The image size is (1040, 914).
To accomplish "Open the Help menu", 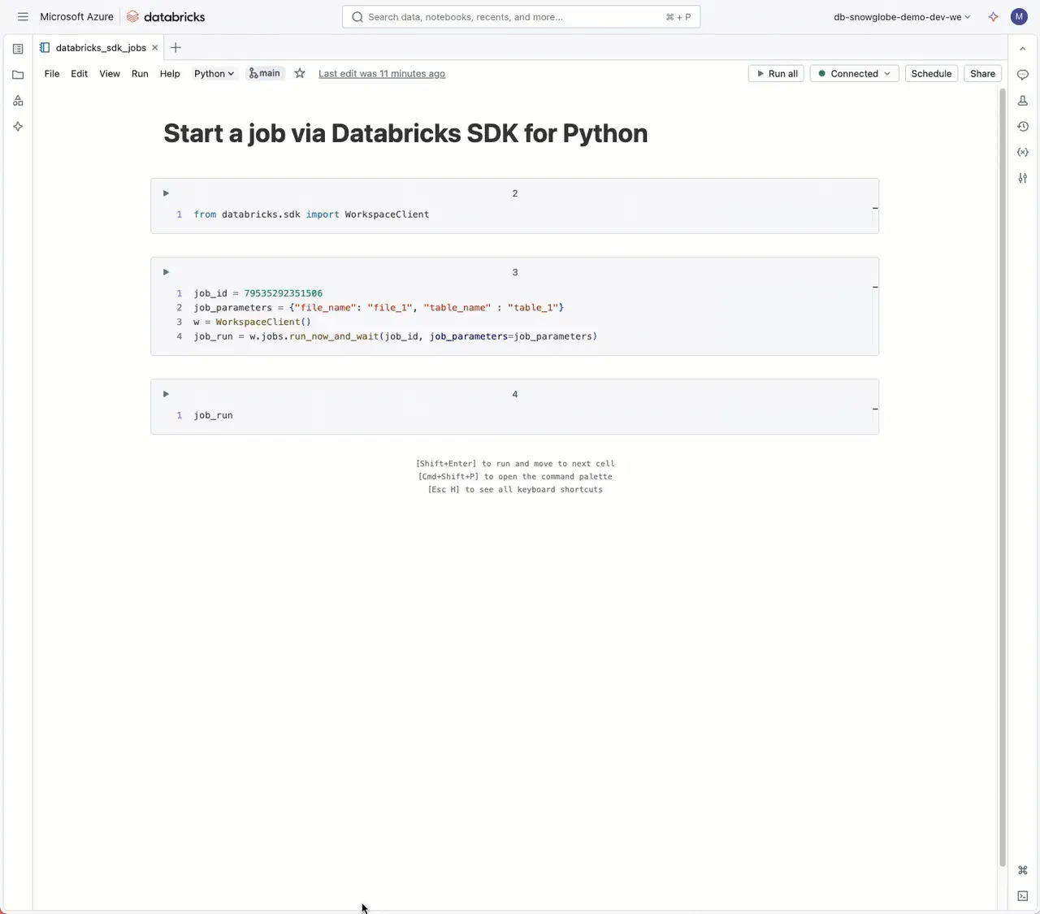I will [170, 73].
